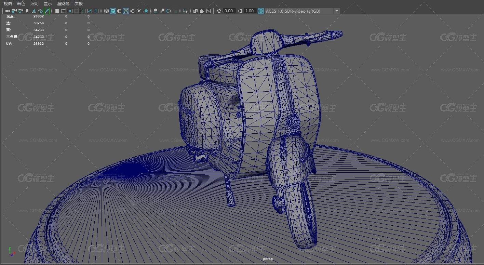Open the 着色 menu
484x265 pixels.
[x=21, y=3]
